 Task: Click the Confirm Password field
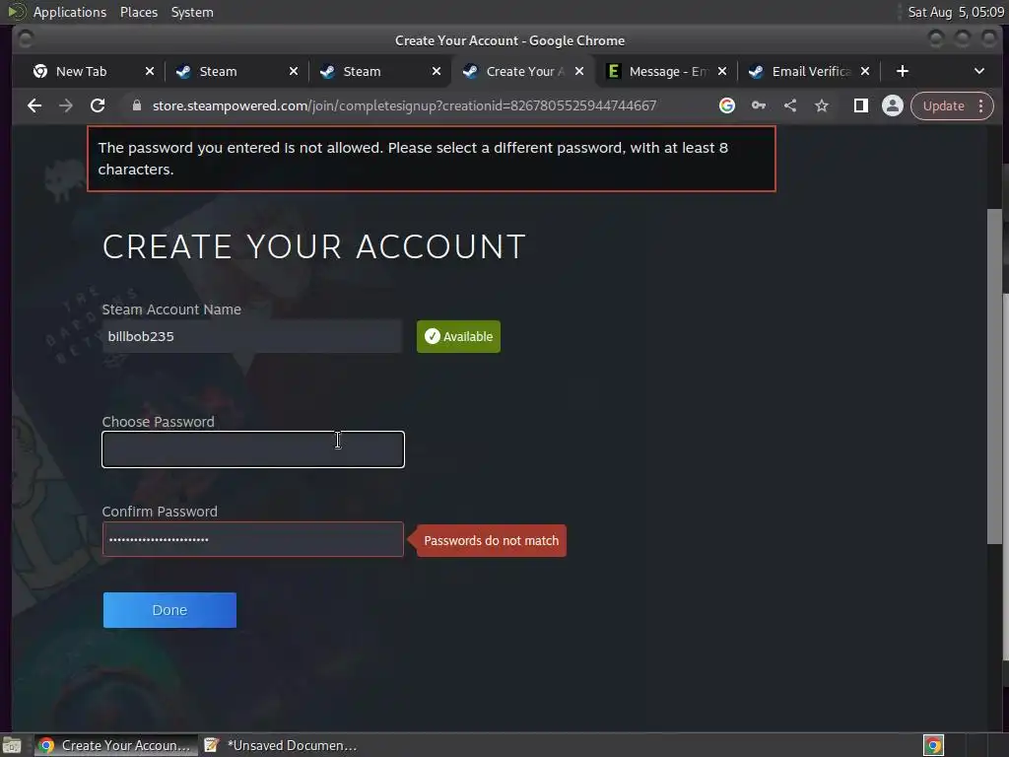point(253,539)
